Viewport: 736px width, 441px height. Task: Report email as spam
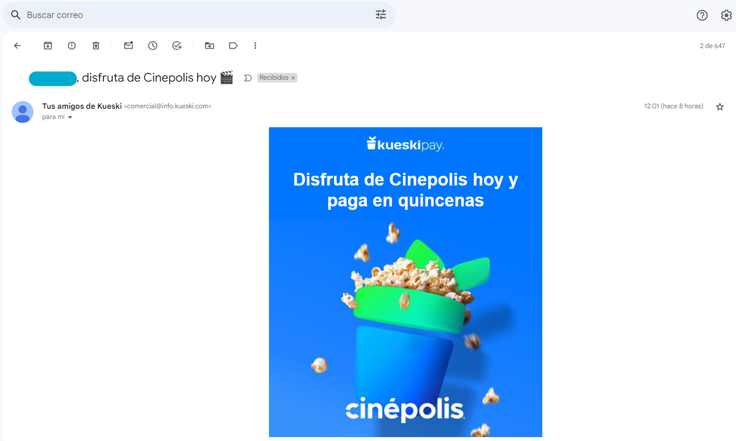pos(72,46)
